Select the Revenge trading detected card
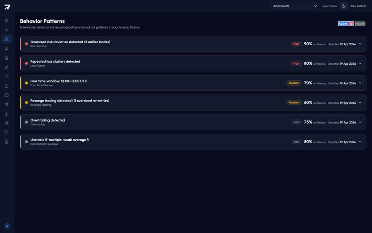The height and width of the screenshot is (233, 372). point(193,103)
